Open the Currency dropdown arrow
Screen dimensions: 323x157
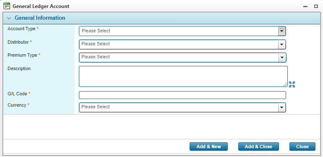coord(282,107)
